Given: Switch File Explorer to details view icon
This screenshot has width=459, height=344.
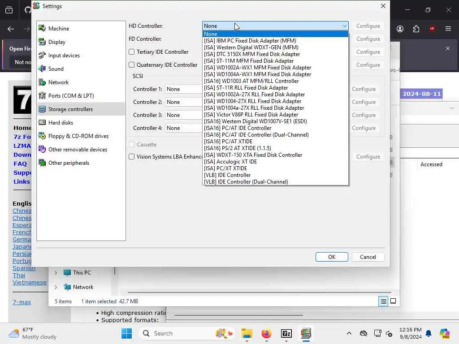Looking at the screenshot, I should [x=383, y=301].
